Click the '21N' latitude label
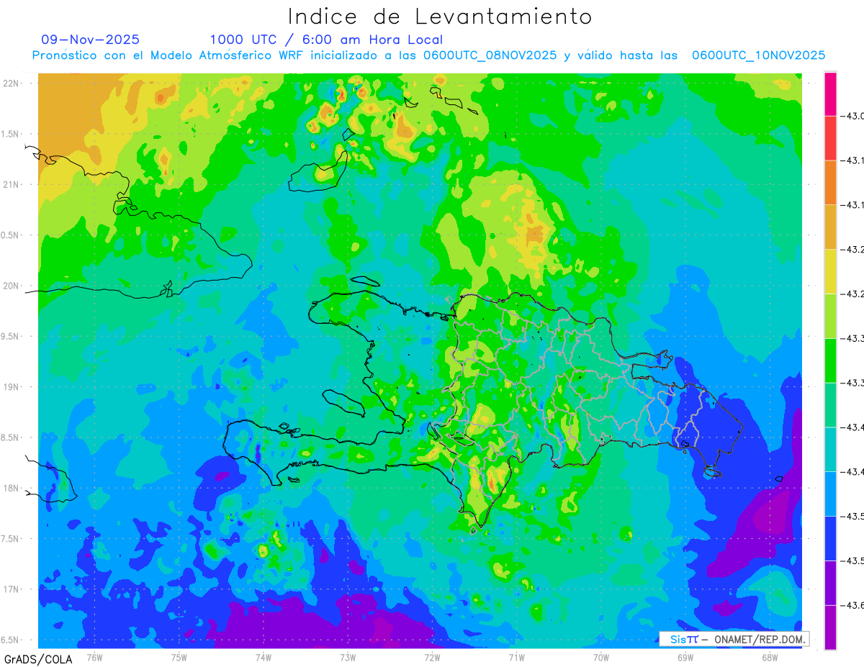This screenshot has height=667, width=864. point(11,184)
